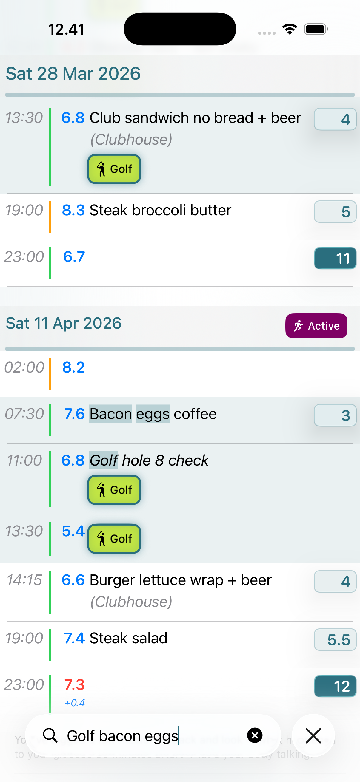
Task: Select the highlighted Bacon keyword match
Action: (110, 413)
